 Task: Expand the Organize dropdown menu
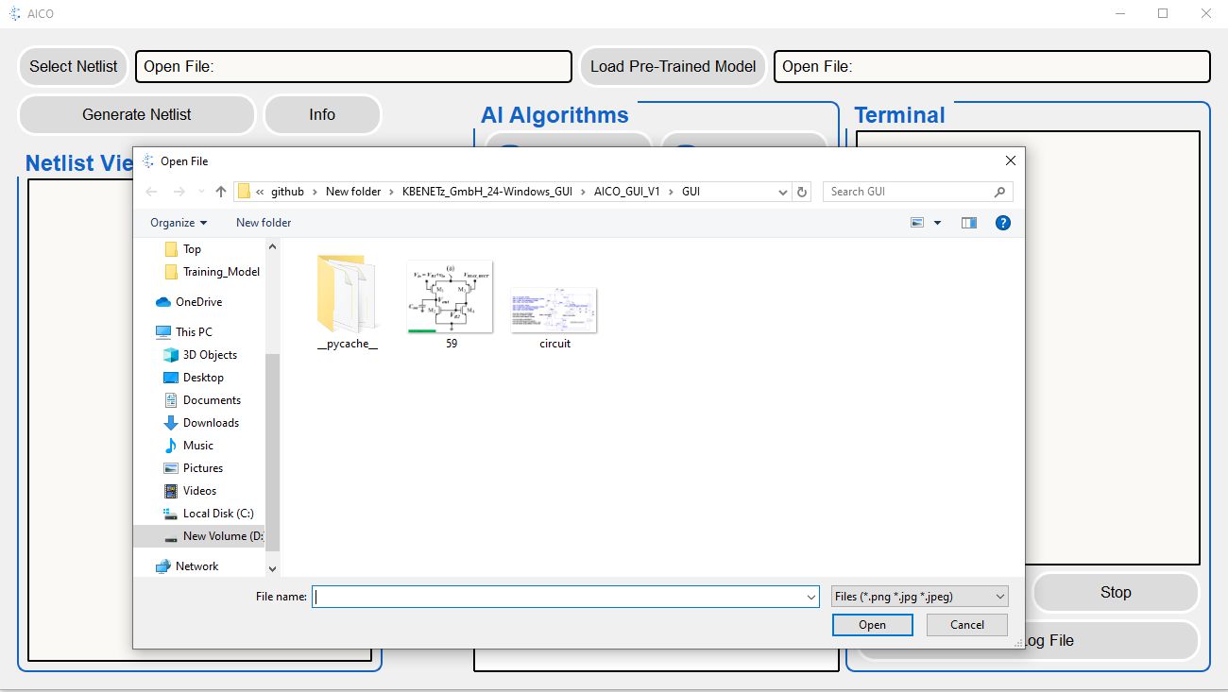pos(179,223)
